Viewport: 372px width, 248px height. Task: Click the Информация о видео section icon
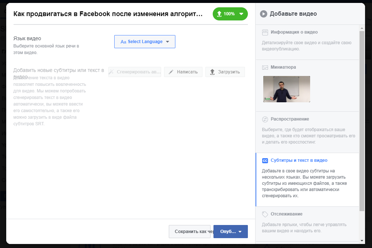coord(265,33)
